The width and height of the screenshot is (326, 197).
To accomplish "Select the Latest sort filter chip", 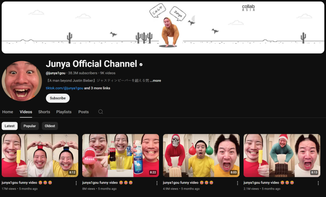I will (x=10, y=126).
